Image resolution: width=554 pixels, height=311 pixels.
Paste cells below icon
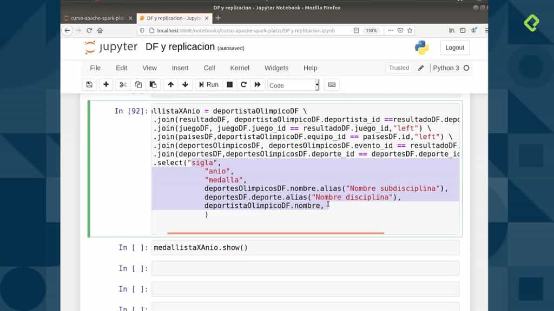tap(153, 85)
